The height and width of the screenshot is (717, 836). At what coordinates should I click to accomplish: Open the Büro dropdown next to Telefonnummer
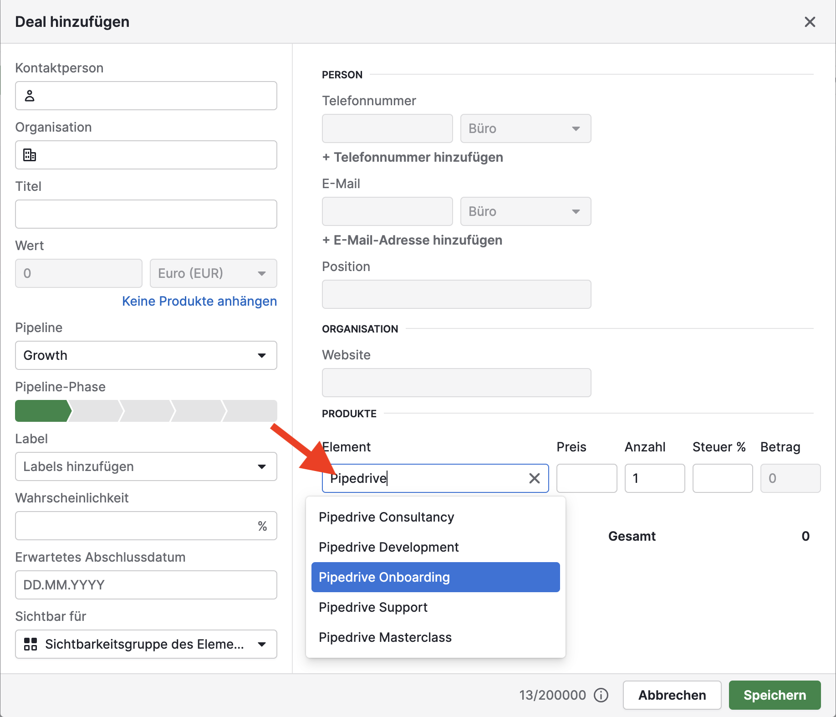(x=525, y=128)
